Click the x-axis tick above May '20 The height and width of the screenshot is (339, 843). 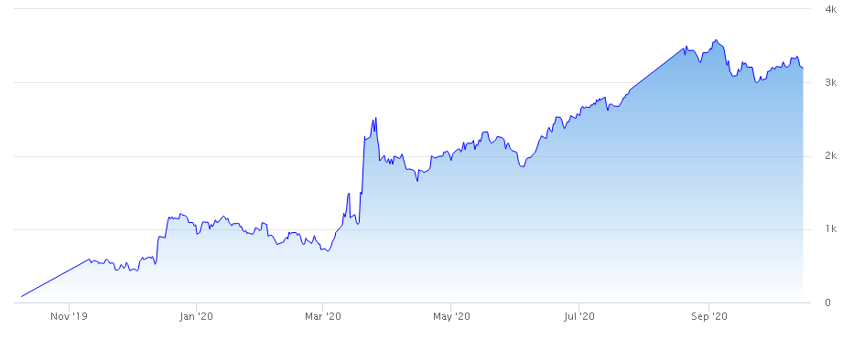click(450, 306)
